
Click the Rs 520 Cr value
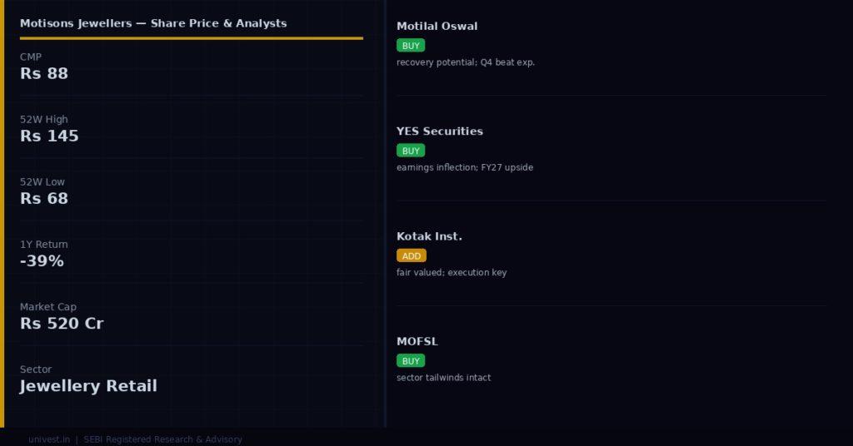click(62, 323)
